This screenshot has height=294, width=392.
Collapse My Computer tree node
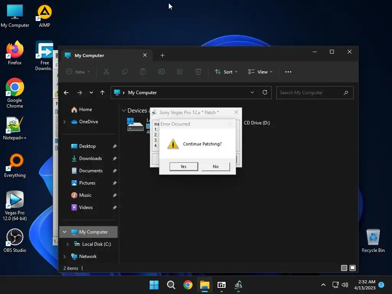tap(64, 232)
